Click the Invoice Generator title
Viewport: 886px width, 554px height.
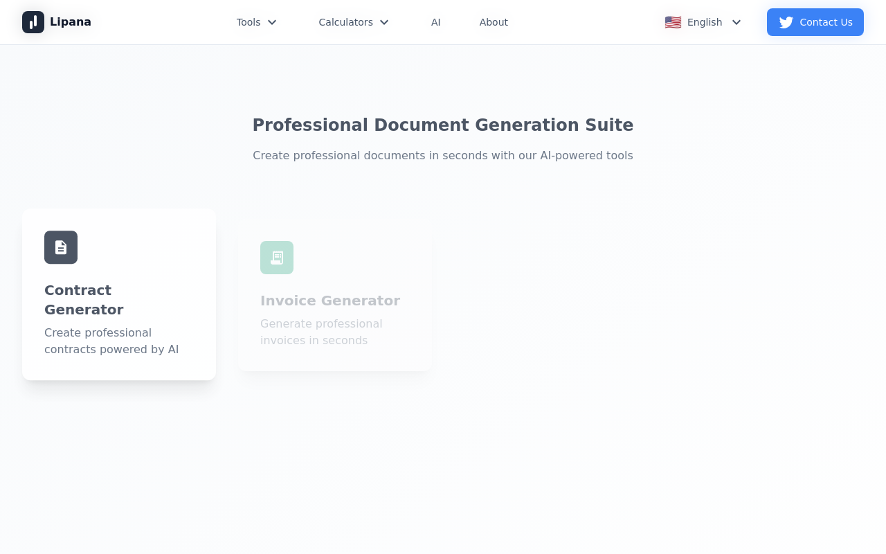(330, 301)
